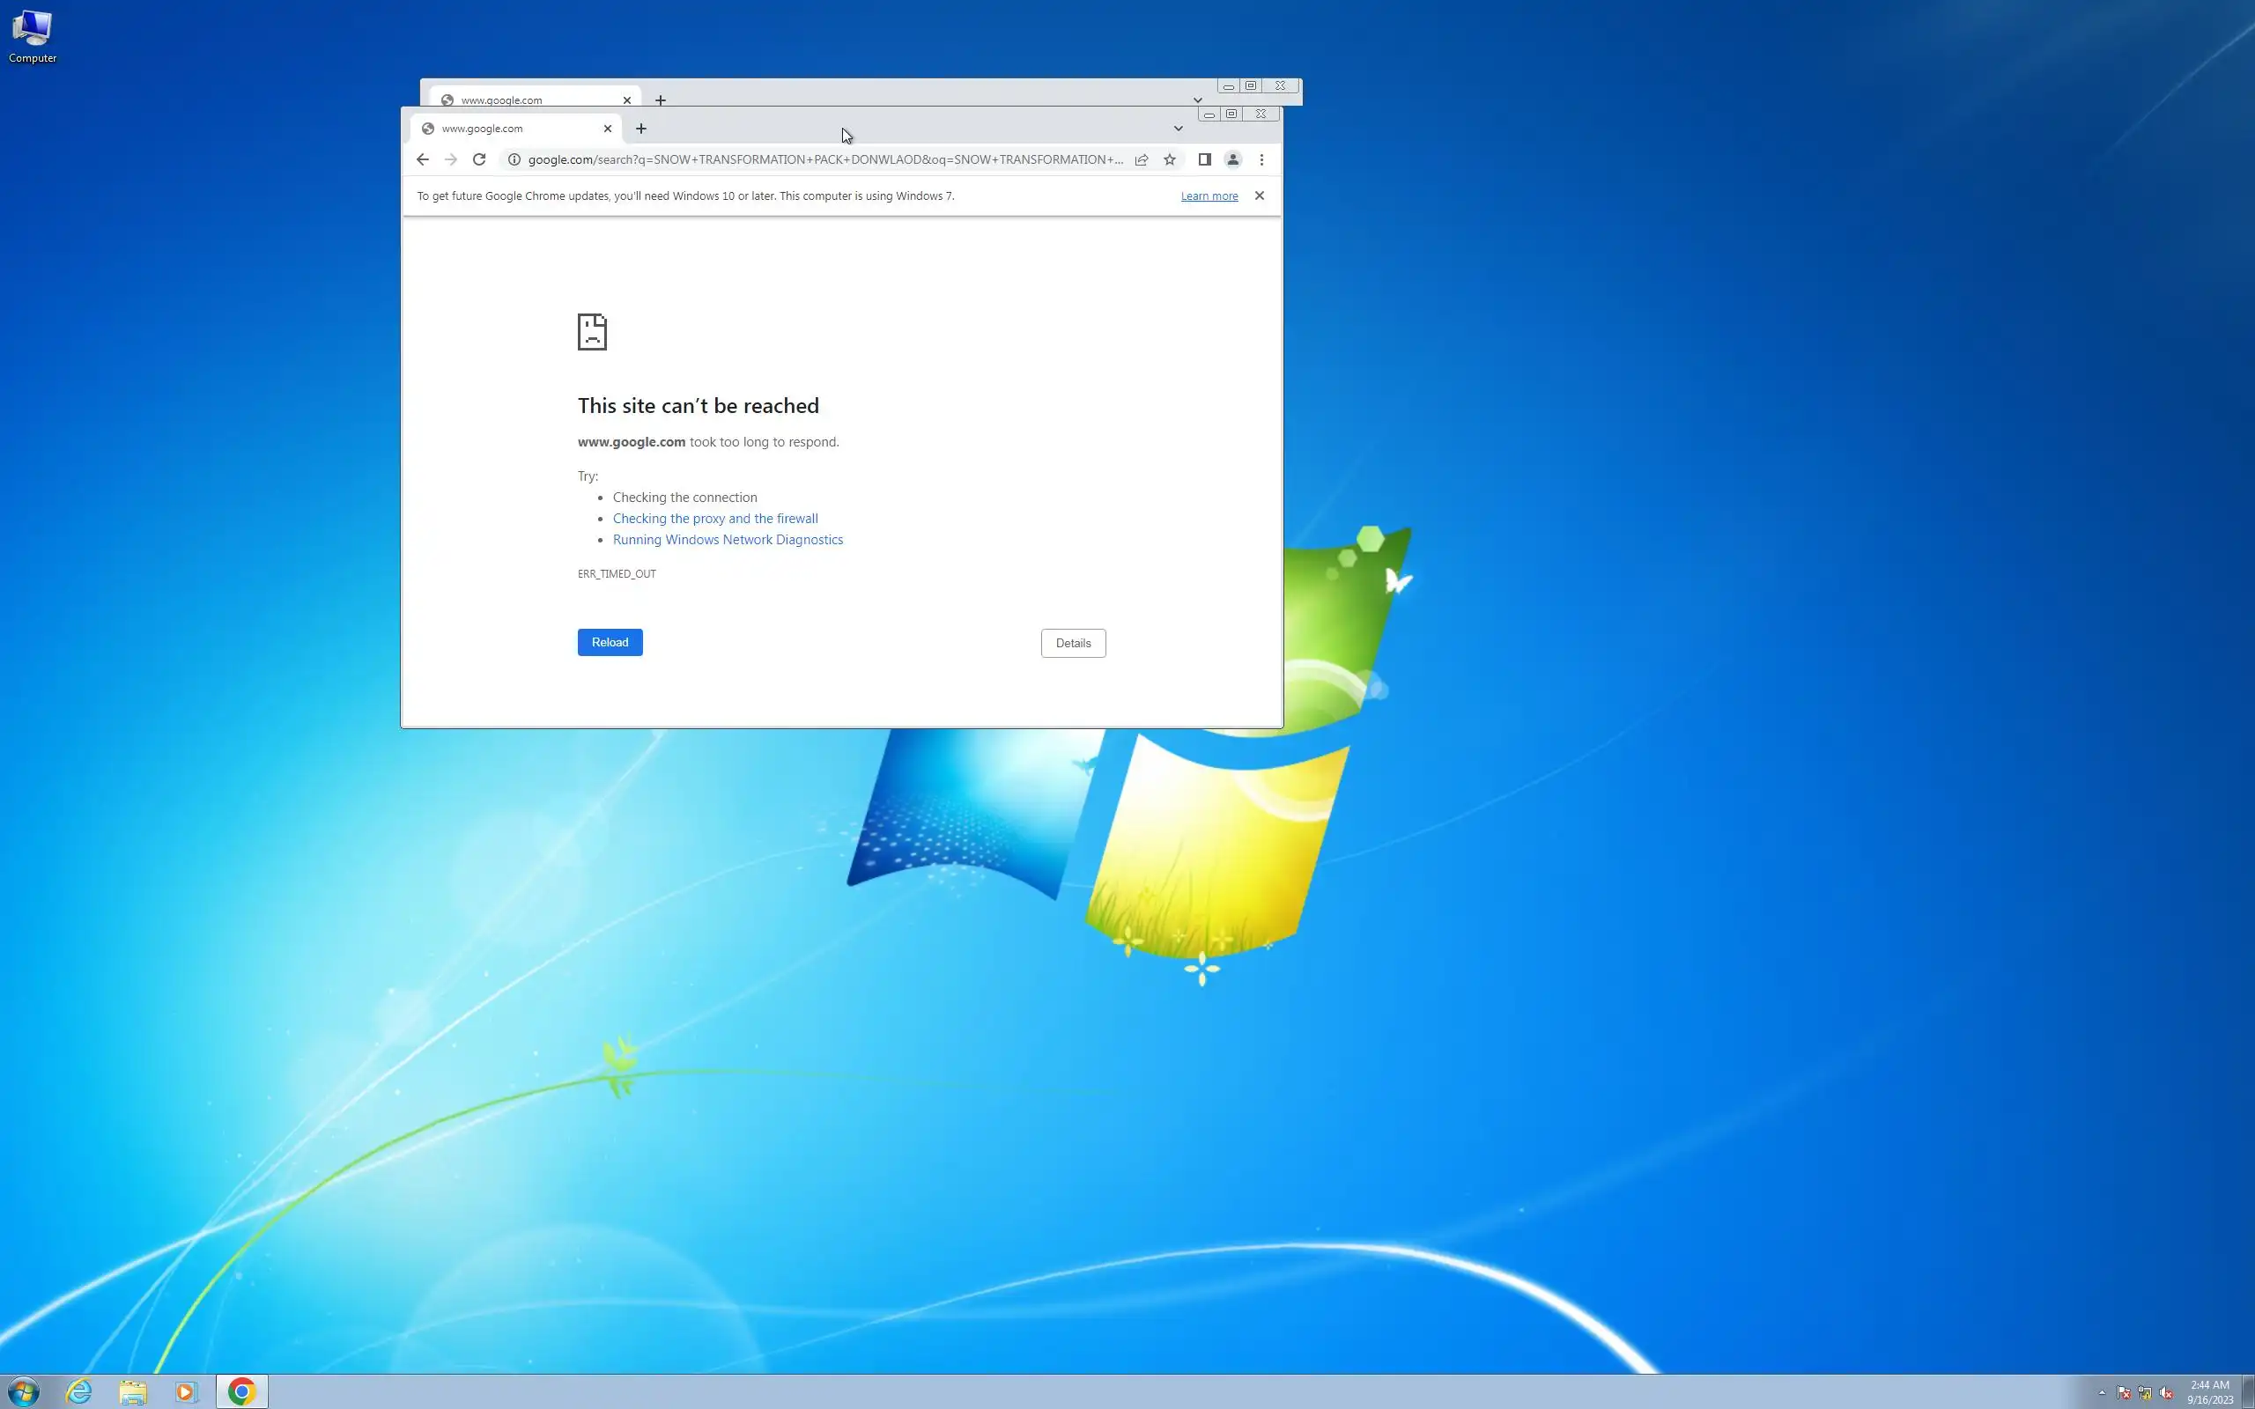This screenshot has height=1409, width=2255.
Task: Click the reload page icon in toolbar
Action: (x=479, y=159)
